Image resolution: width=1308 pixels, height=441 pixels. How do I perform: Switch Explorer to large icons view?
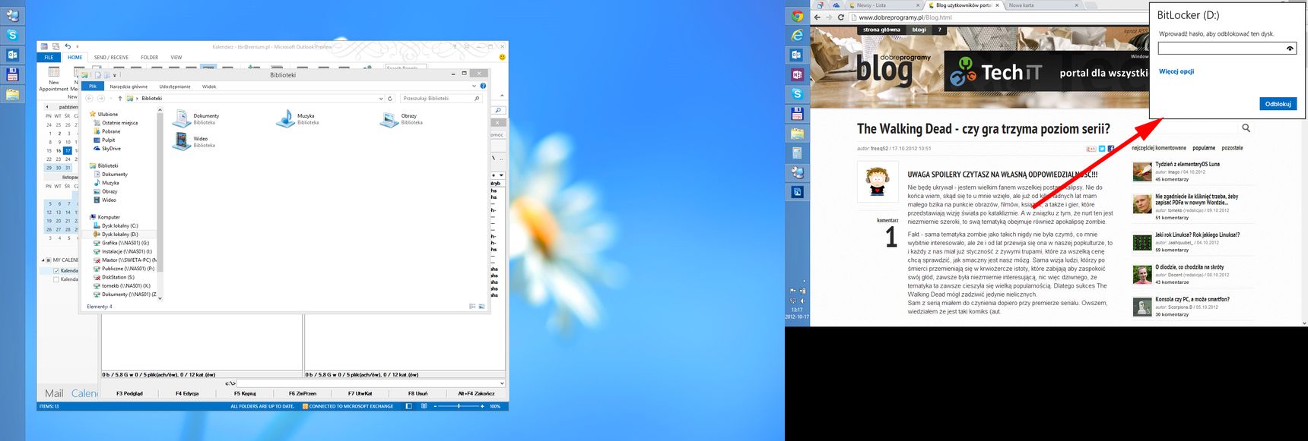click(481, 307)
